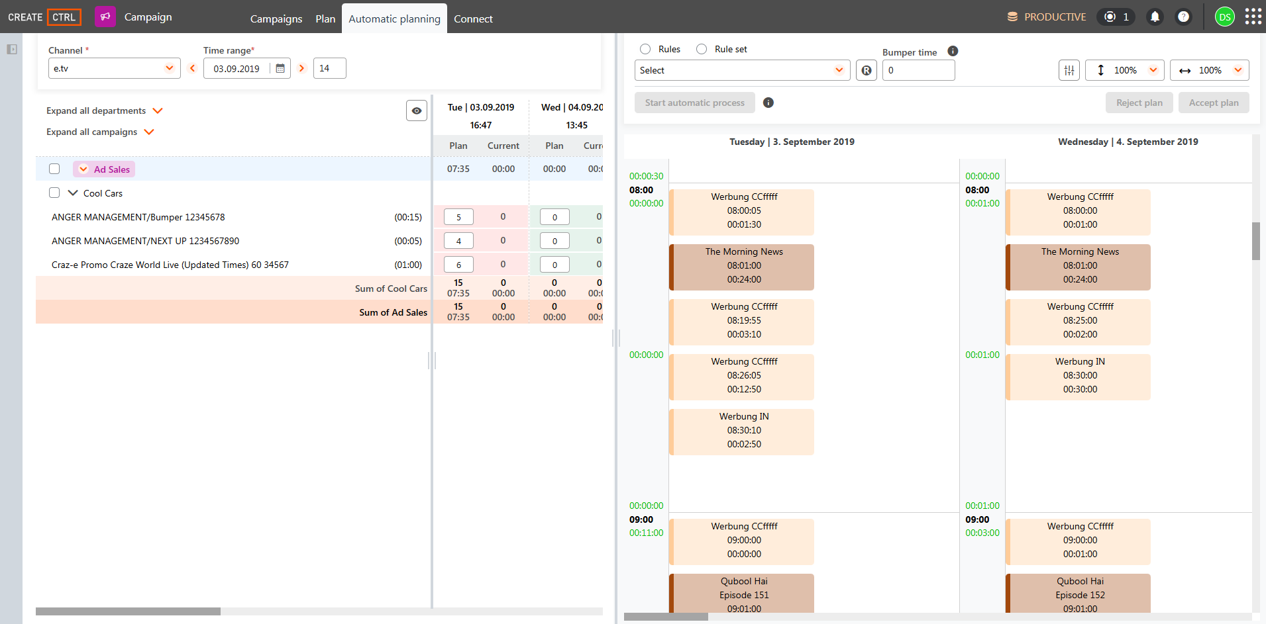Image resolution: width=1266 pixels, height=624 pixels.
Task: Go to previous date with left arrow
Action: click(193, 68)
